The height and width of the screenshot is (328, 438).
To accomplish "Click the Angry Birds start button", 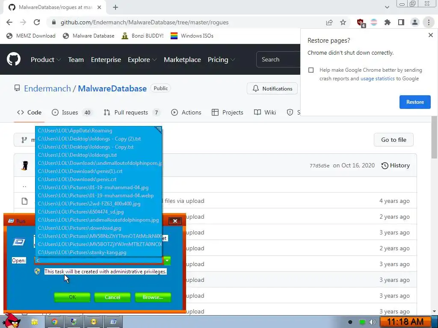I will click(12, 321).
